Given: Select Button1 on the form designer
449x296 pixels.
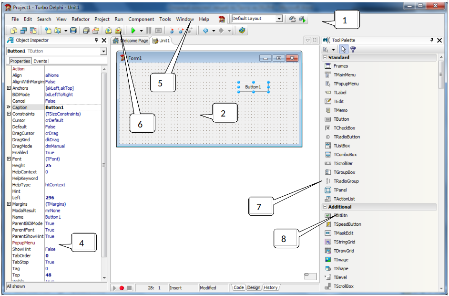Looking at the screenshot, I should 253,87.
